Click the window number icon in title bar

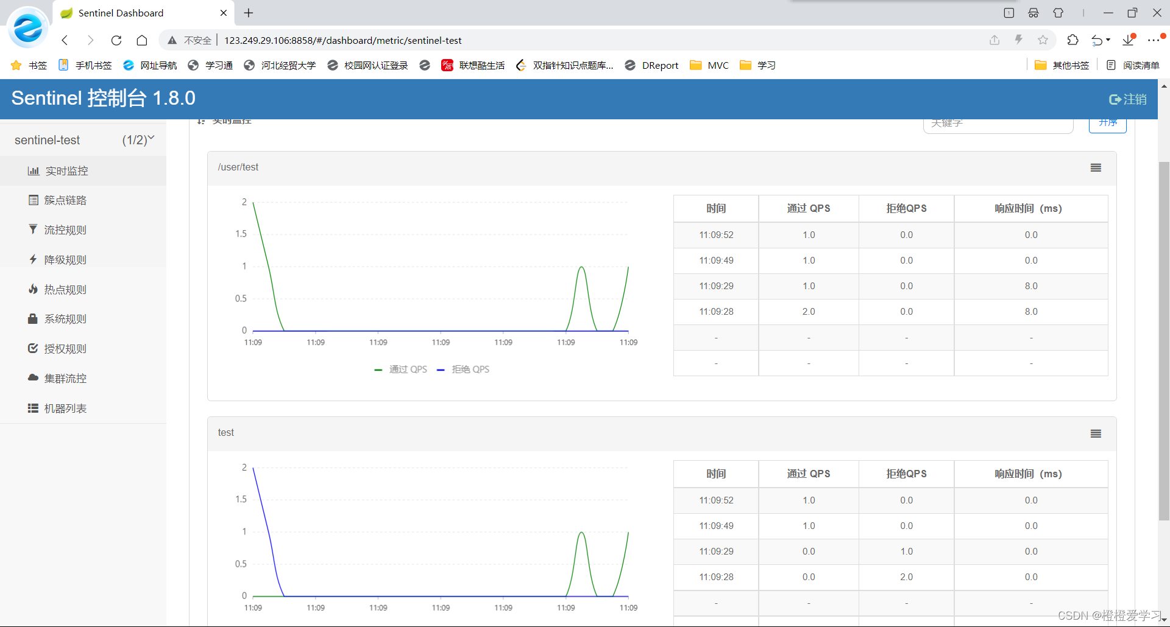[x=1009, y=13]
